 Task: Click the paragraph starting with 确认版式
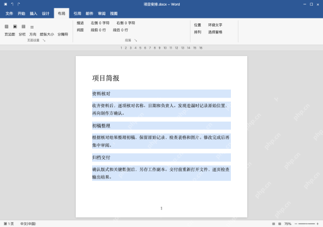pos(161,173)
